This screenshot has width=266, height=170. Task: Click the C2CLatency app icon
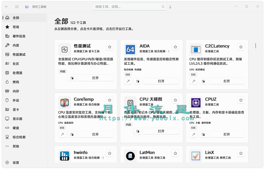click(x=196, y=49)
